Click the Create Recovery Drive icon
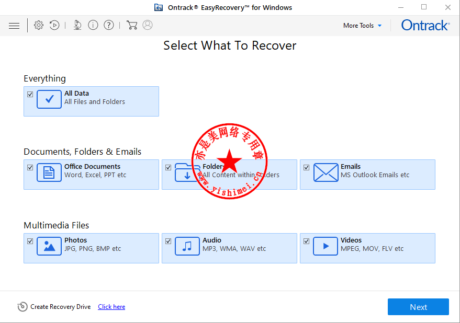460x323 pixels. (x=23, y=307)
